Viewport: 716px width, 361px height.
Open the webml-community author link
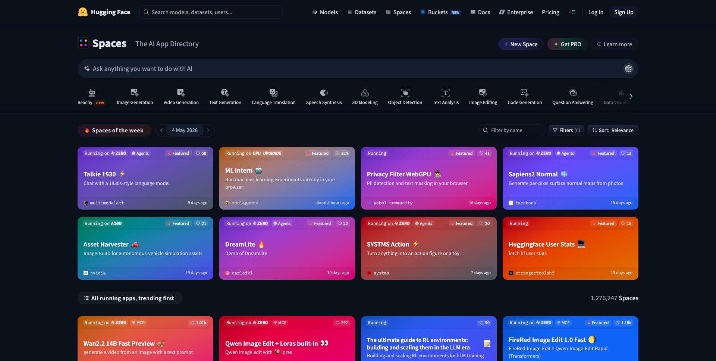(390, 203)
